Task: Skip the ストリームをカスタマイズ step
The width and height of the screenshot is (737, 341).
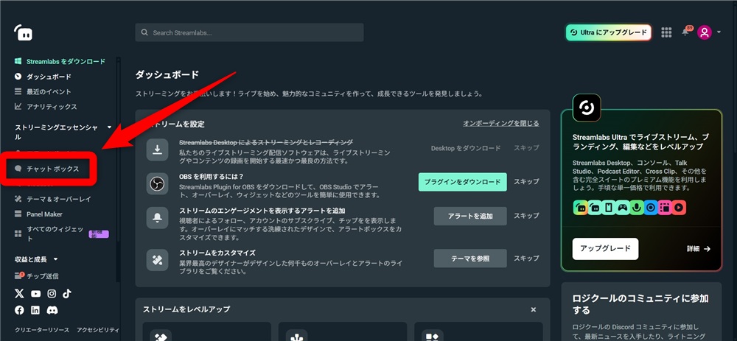Action: click(x=526, y=259)
